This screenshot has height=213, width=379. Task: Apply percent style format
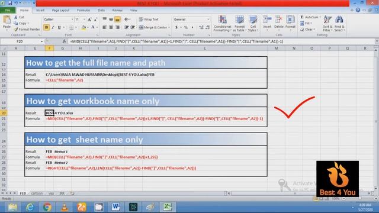pos(186,27)
